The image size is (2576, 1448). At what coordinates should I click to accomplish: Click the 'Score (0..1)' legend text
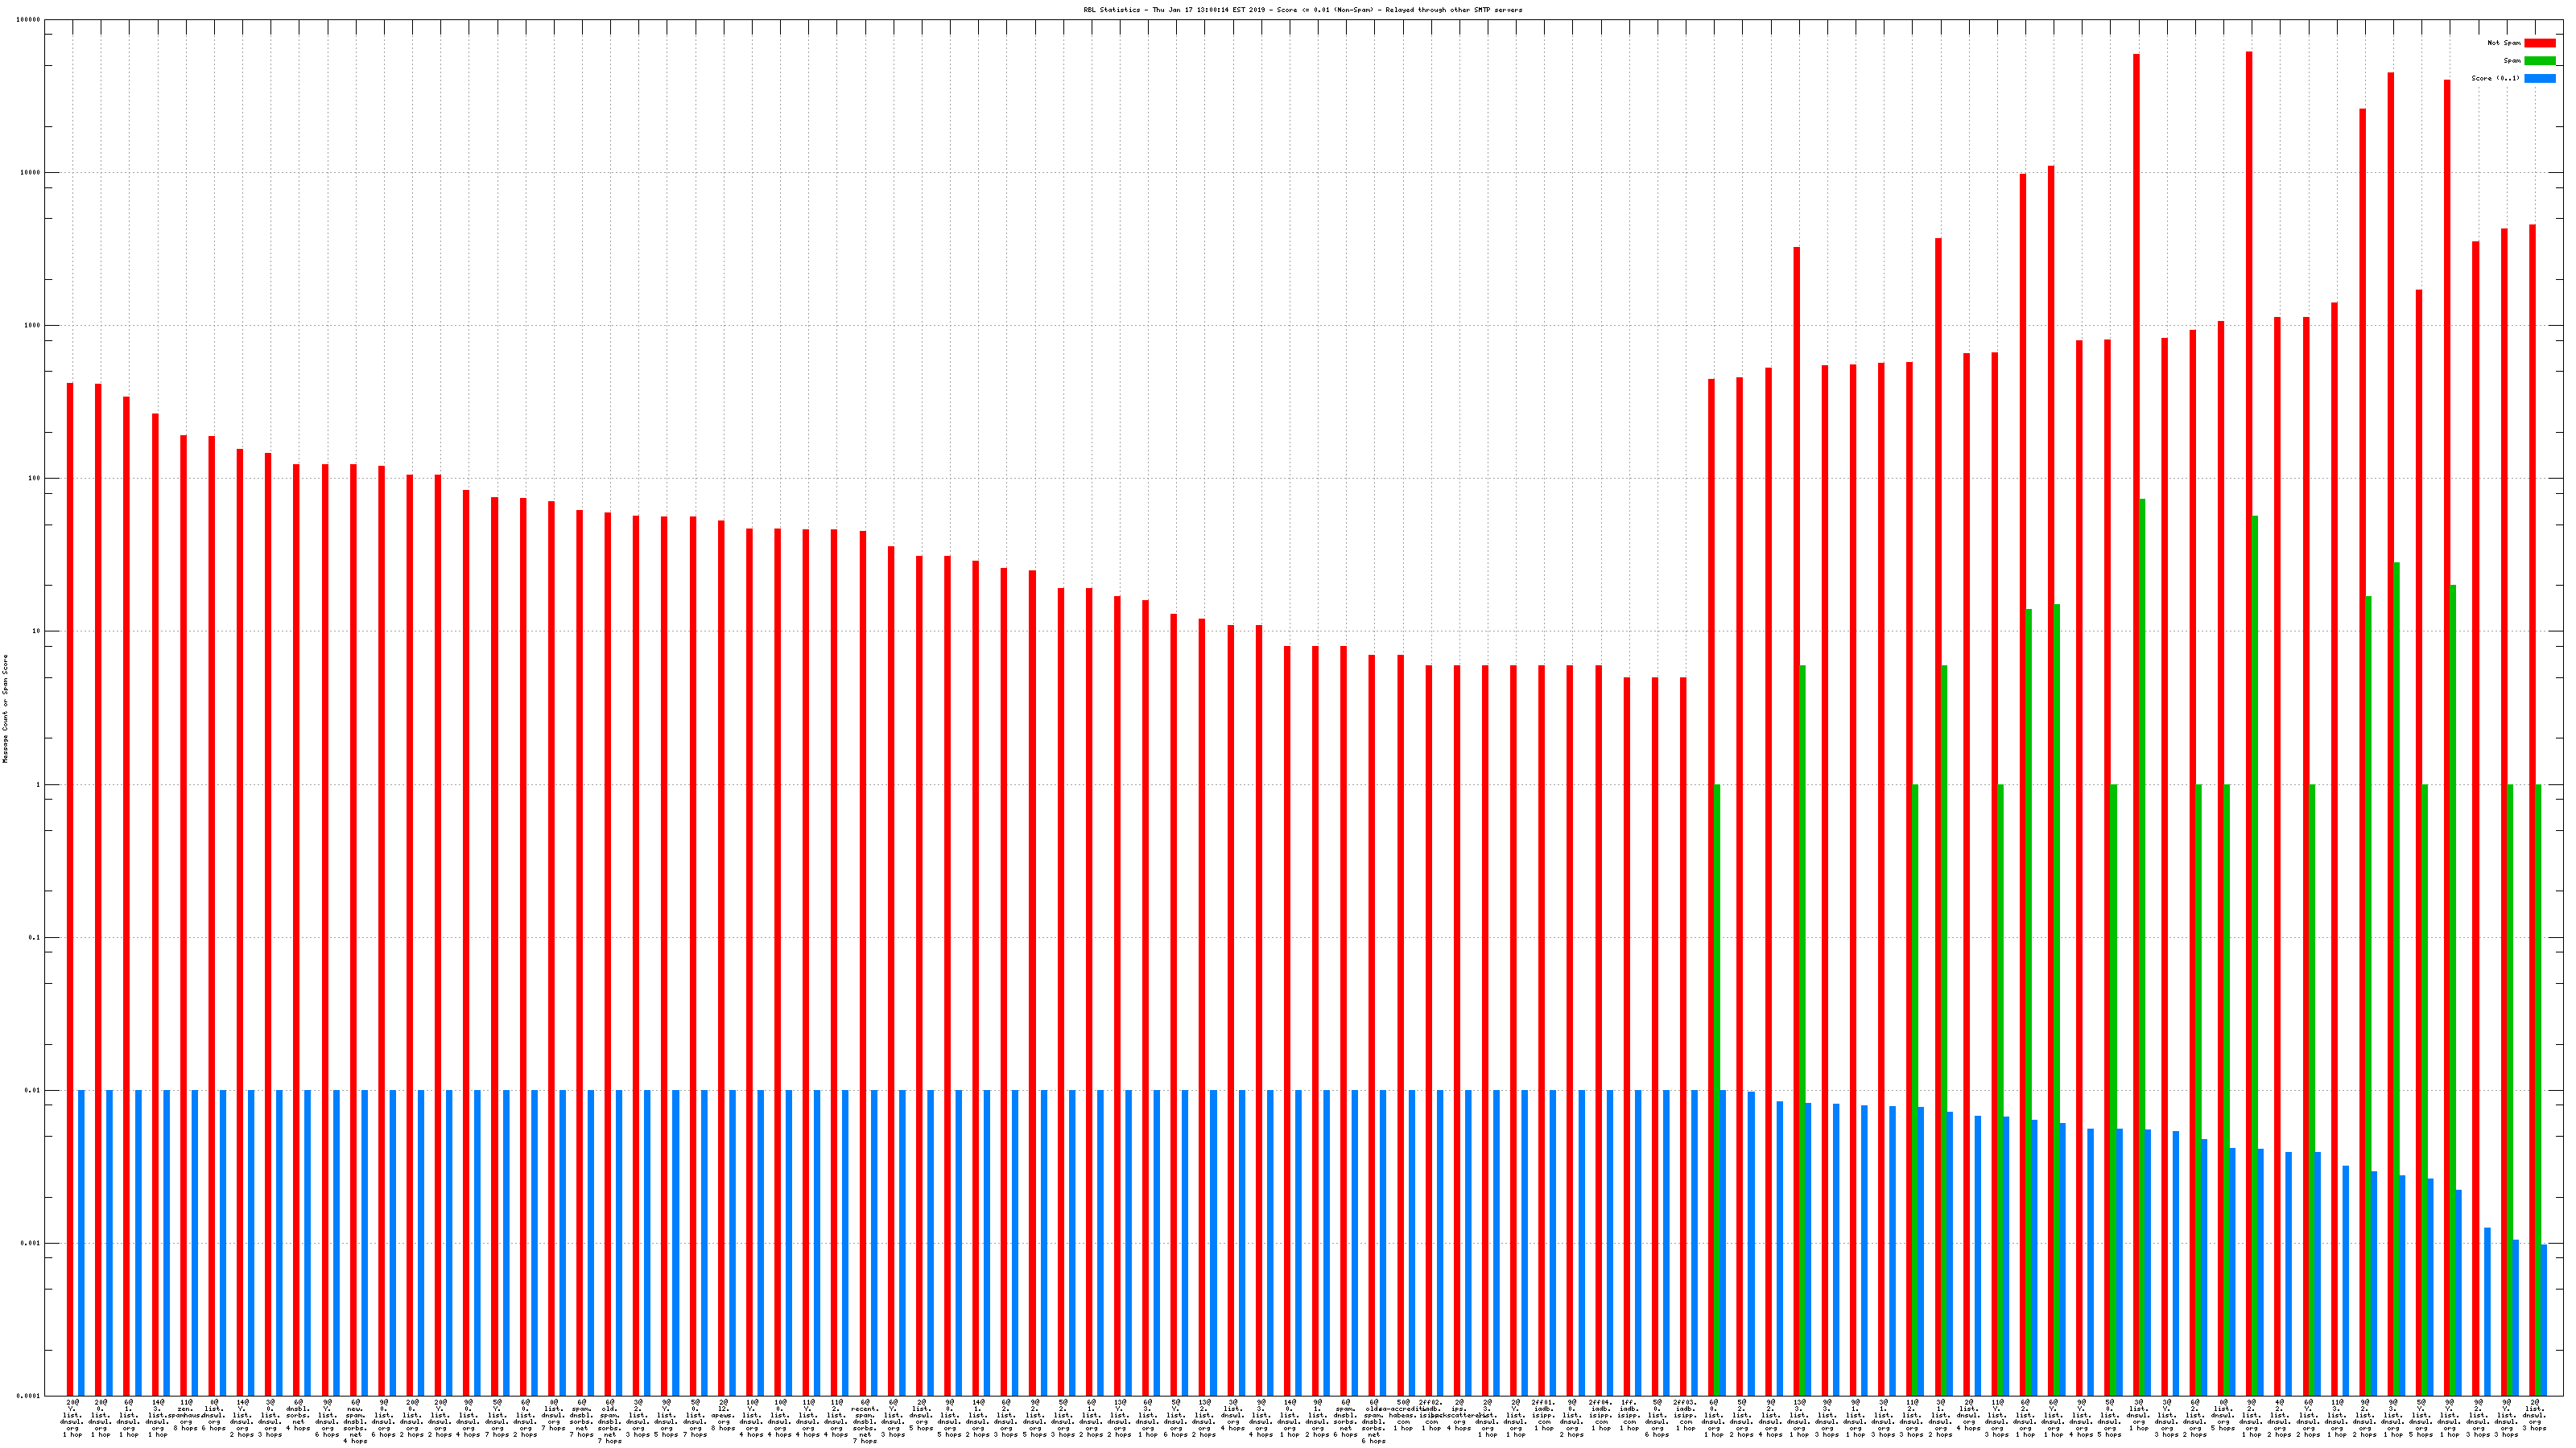2495,78
